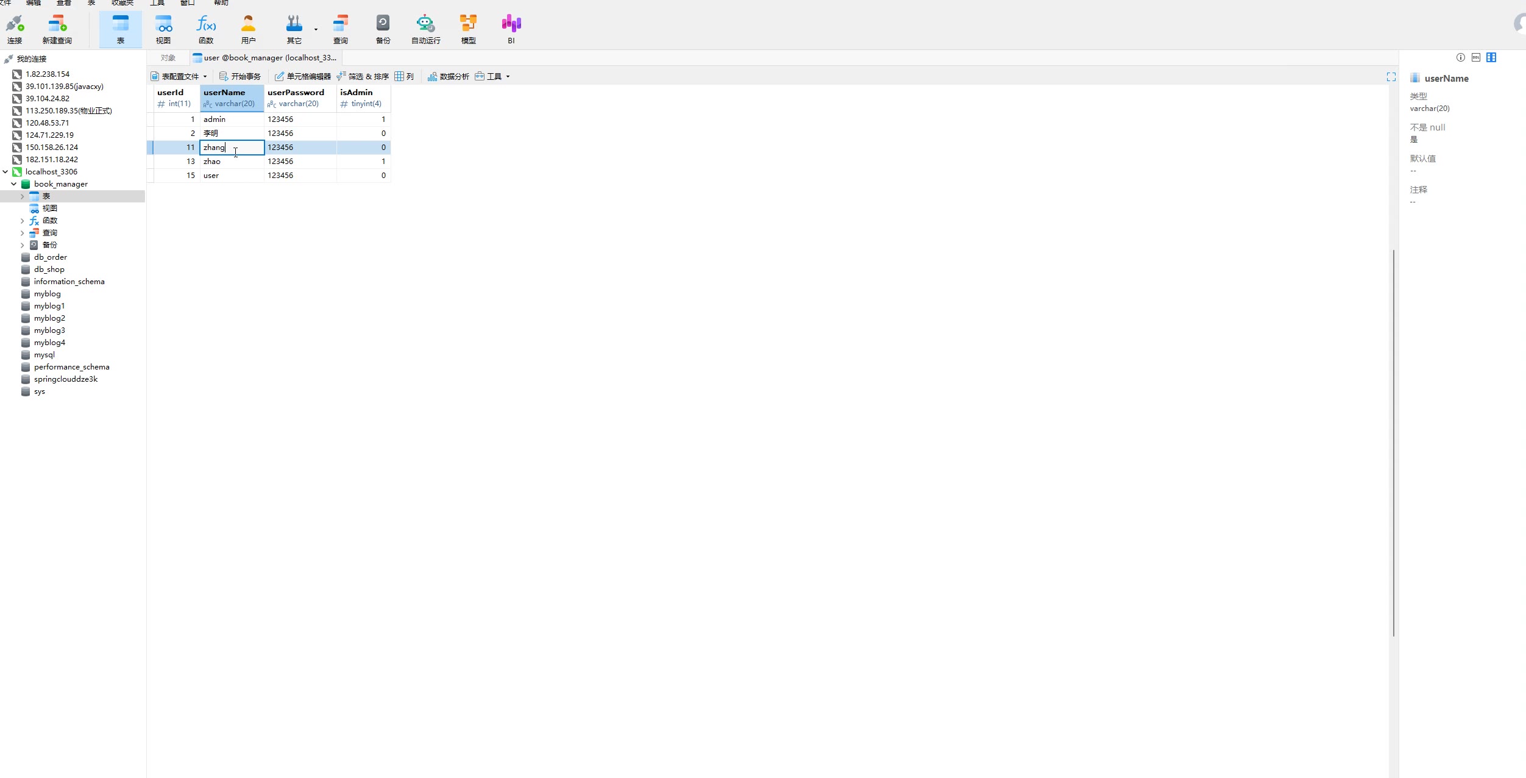Toggle full screen icon at table toolbar right
Viewport: 1526px width, 778px height.
point(1391,77)
